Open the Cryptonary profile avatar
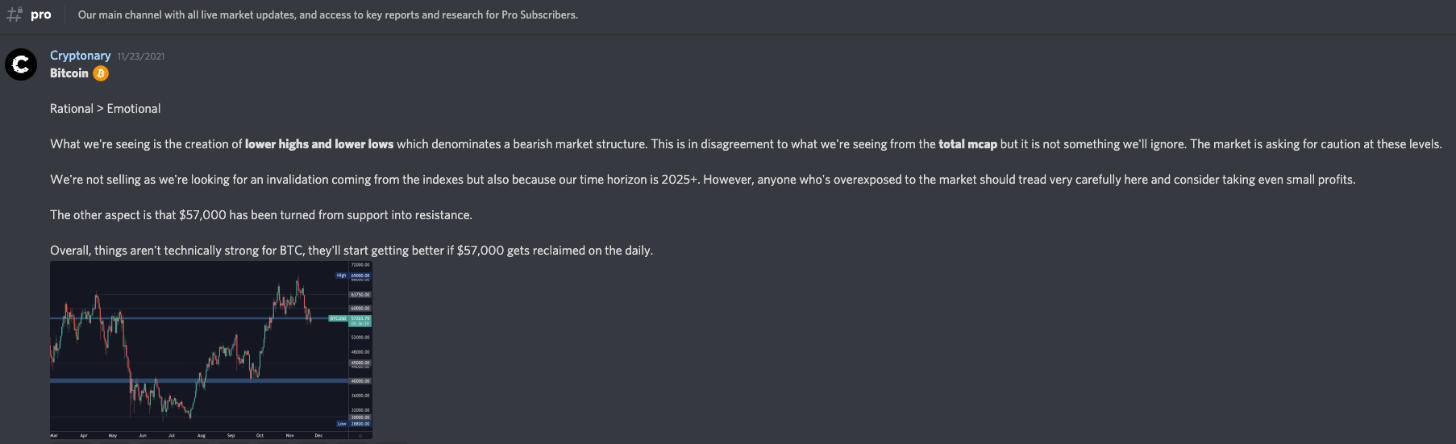 pos(21,64)
